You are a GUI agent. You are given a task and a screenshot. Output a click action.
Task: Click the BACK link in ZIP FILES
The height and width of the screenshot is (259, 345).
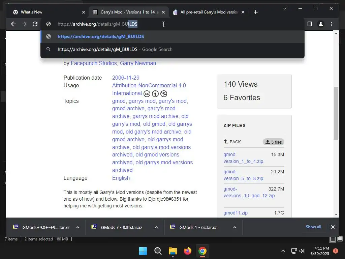click(232, 142)
